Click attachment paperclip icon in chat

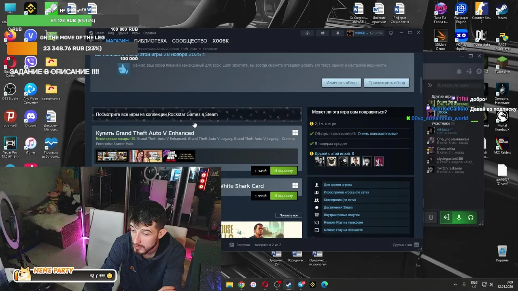431,217
